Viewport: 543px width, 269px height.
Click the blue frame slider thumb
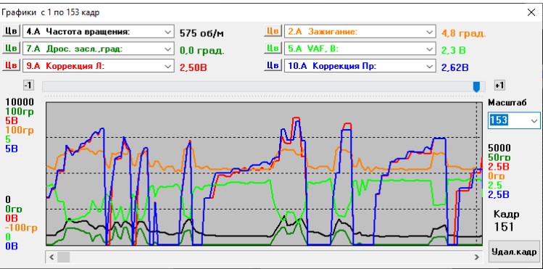(x=477, y=87)
